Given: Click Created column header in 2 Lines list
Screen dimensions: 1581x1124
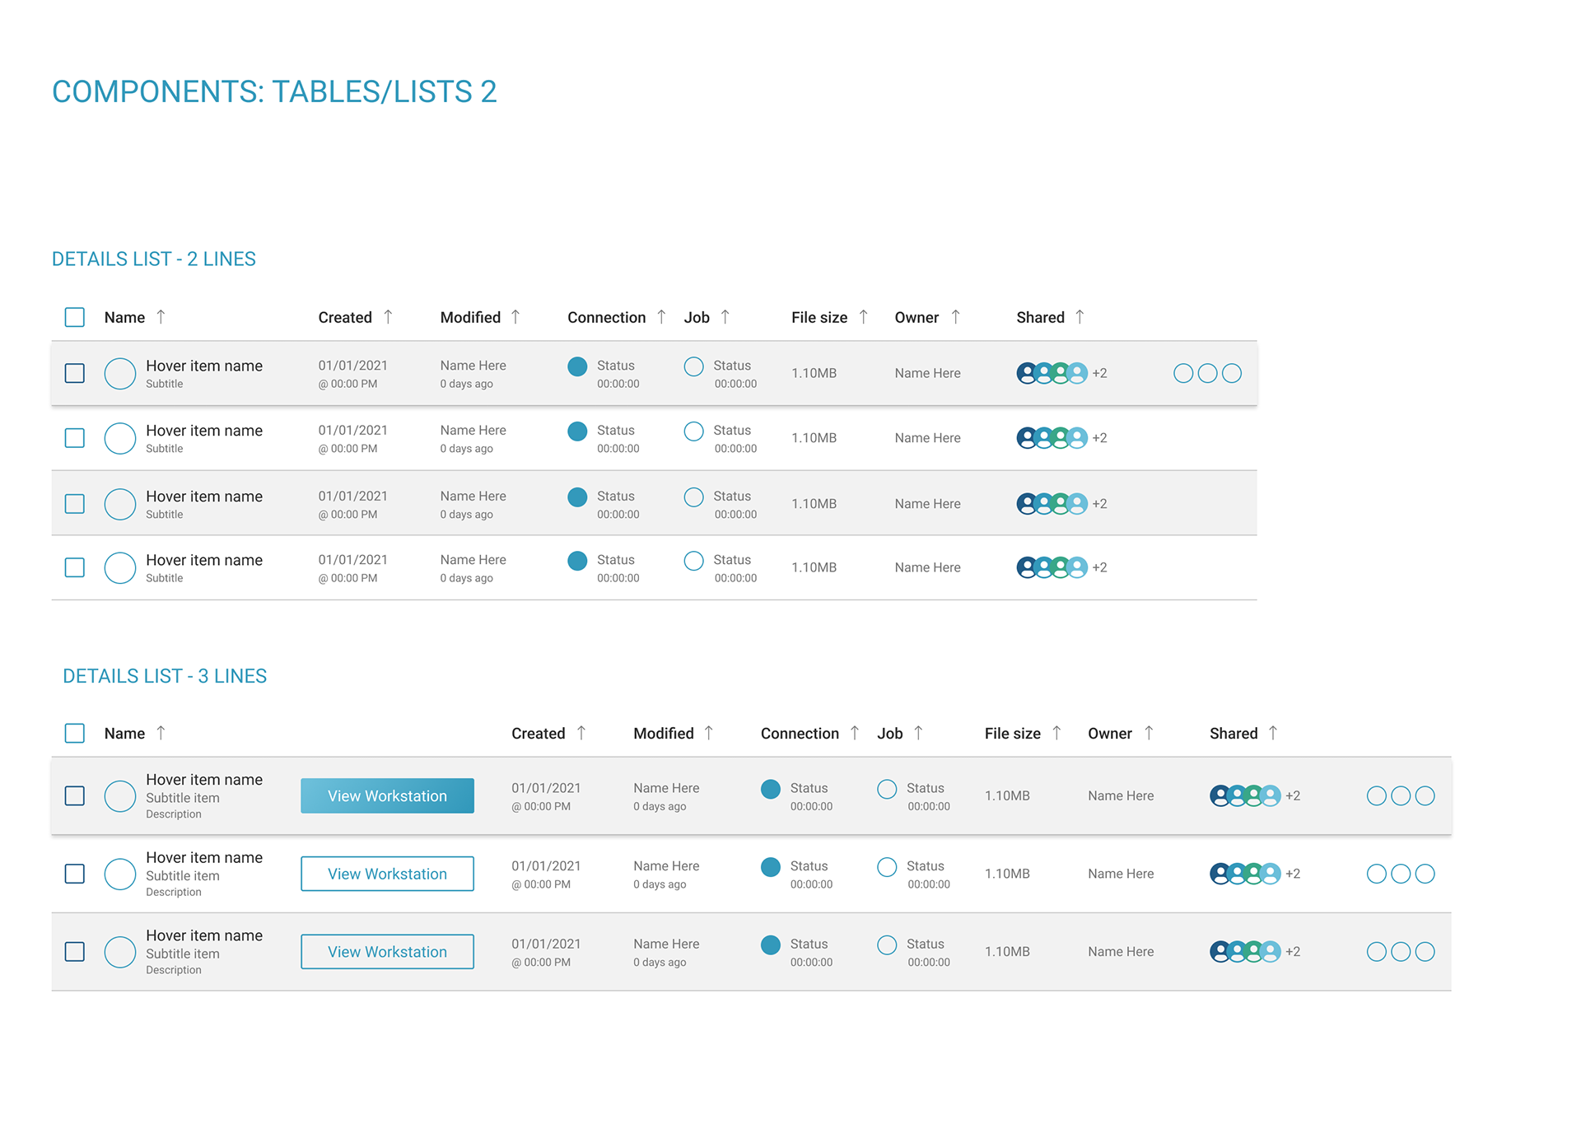Looking at the screenshot, I should pyautogui.click(x=345, y=318).
